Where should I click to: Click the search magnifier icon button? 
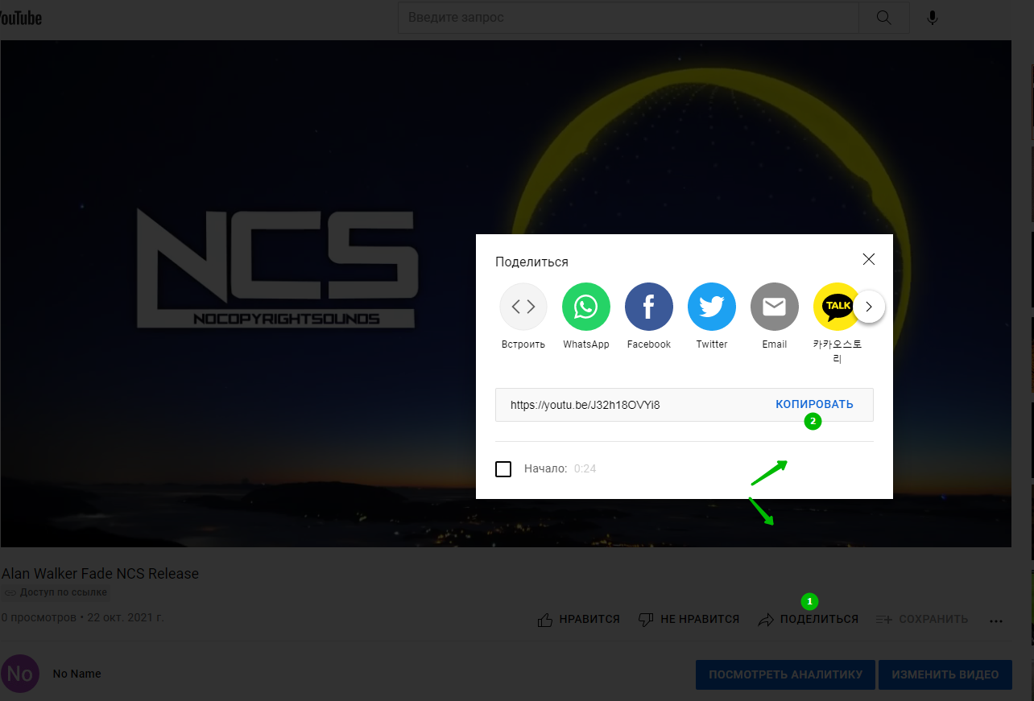pyautogui.click(x=883, y=18)
